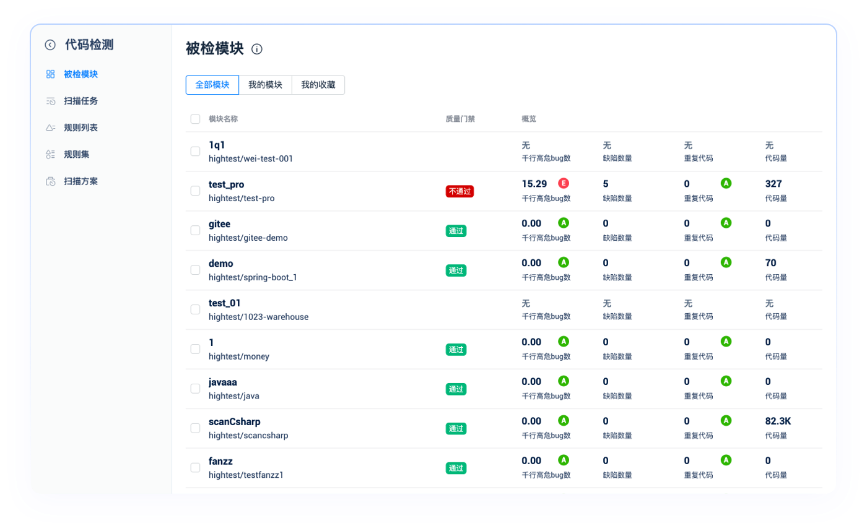This screenshot has height=531, width=867.
Task: Click the 通过 badge in scanCsharp row
Action: (456, 428)
